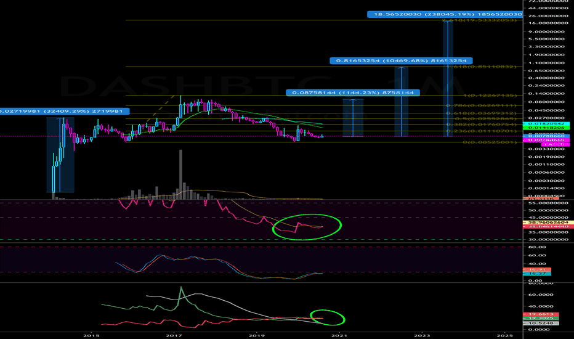Select the 0.08758144 (1144.23%) measurement label
Screen dimensions: 574x339
[353, 92]
